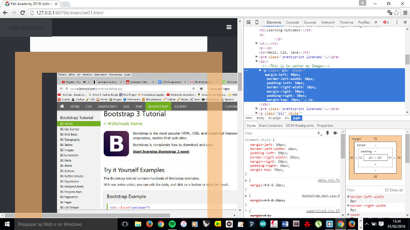The image size is (410, 230).
Task: Click the Windows taskbar search box
Action: tap(65, 224)
